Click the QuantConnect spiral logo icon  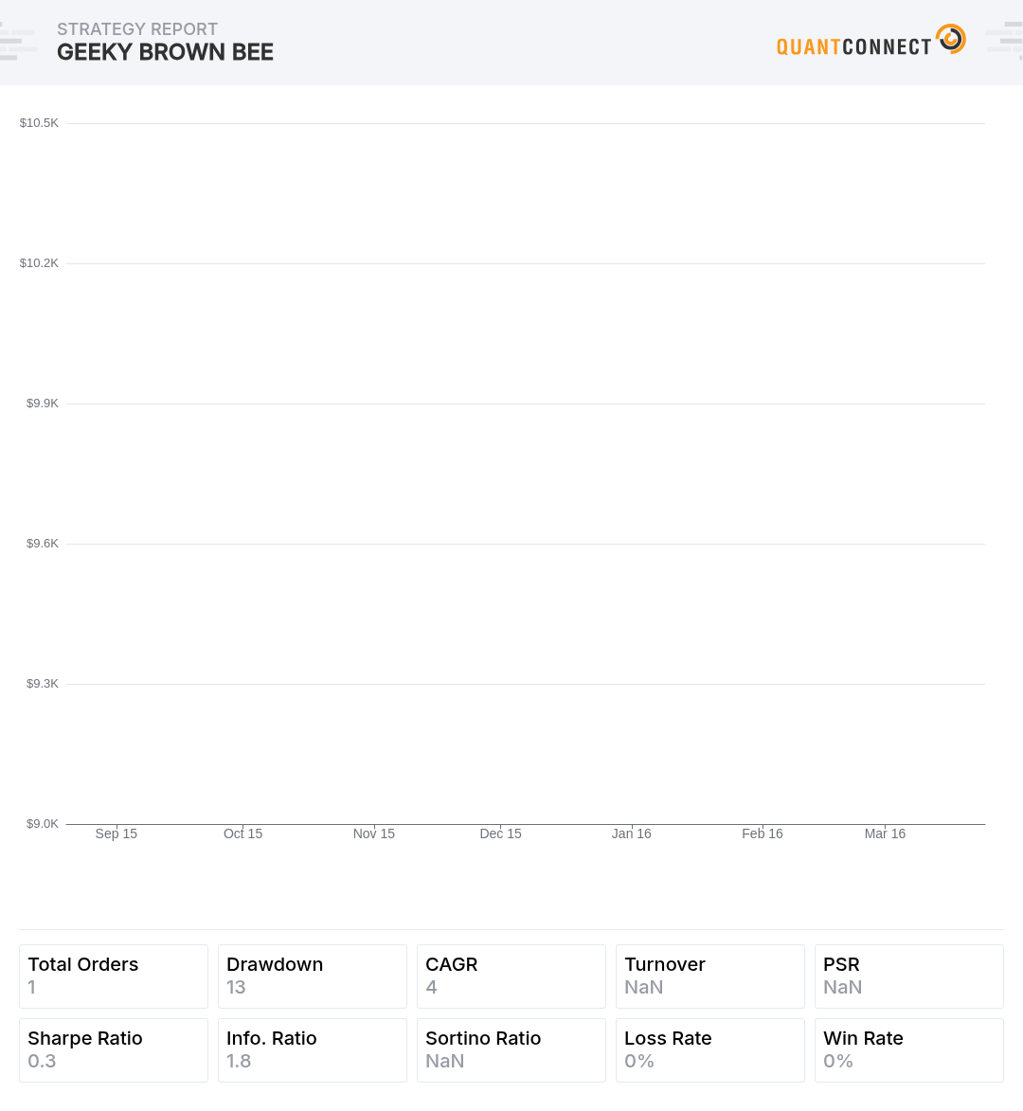(x=951, y=38)
